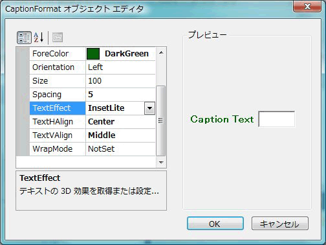326x245 pixels.
Task: Click the DarkGreen color swatch
Action: coord(93,54)
